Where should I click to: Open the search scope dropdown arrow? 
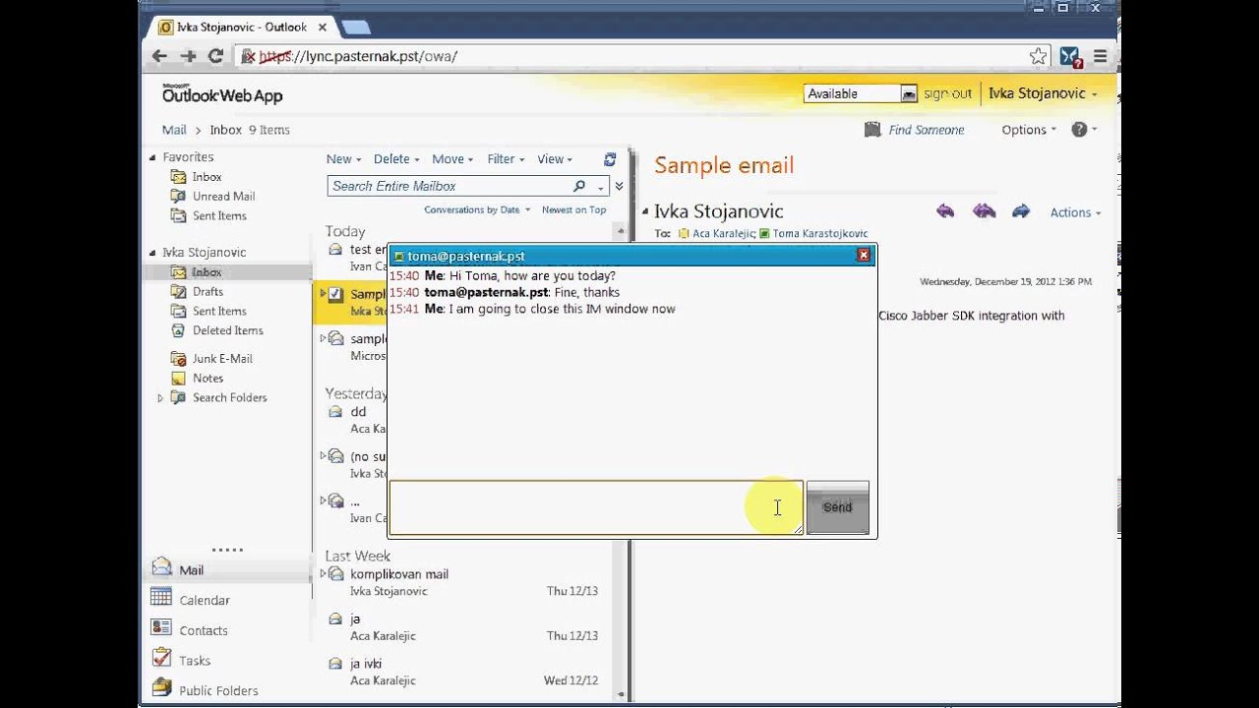tap(600, 187)
